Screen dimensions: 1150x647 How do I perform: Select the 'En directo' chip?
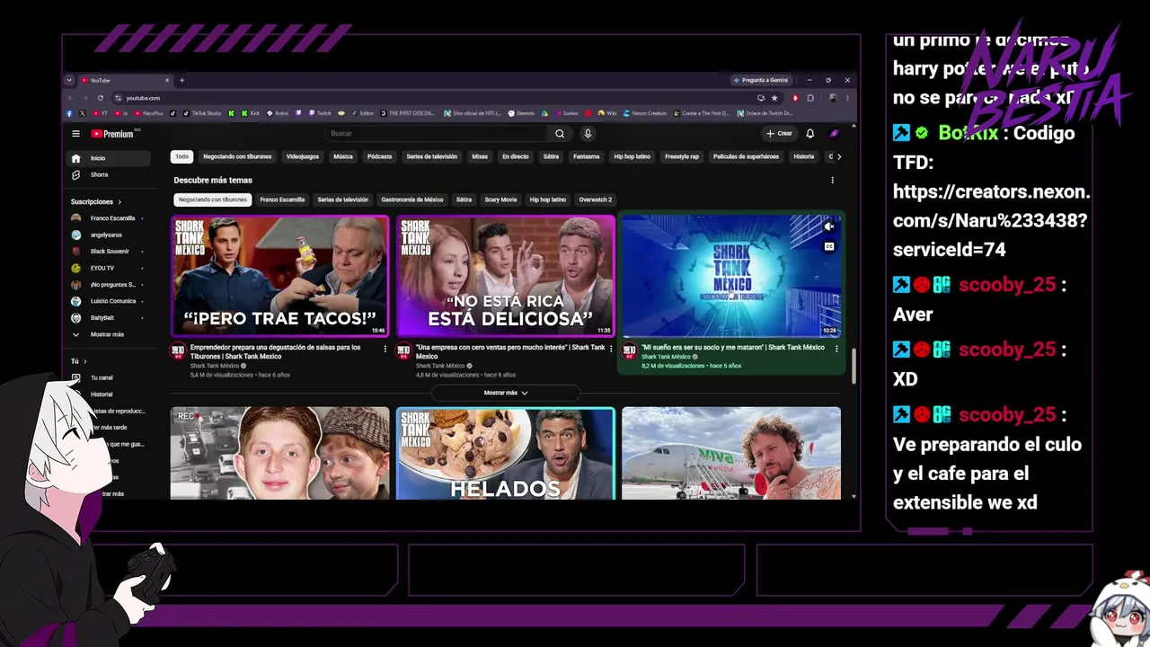click(x=516, y=157)
